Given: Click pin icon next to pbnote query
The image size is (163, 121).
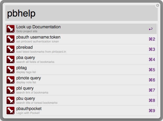Looking at the screenshot, I should click(11, 80).
